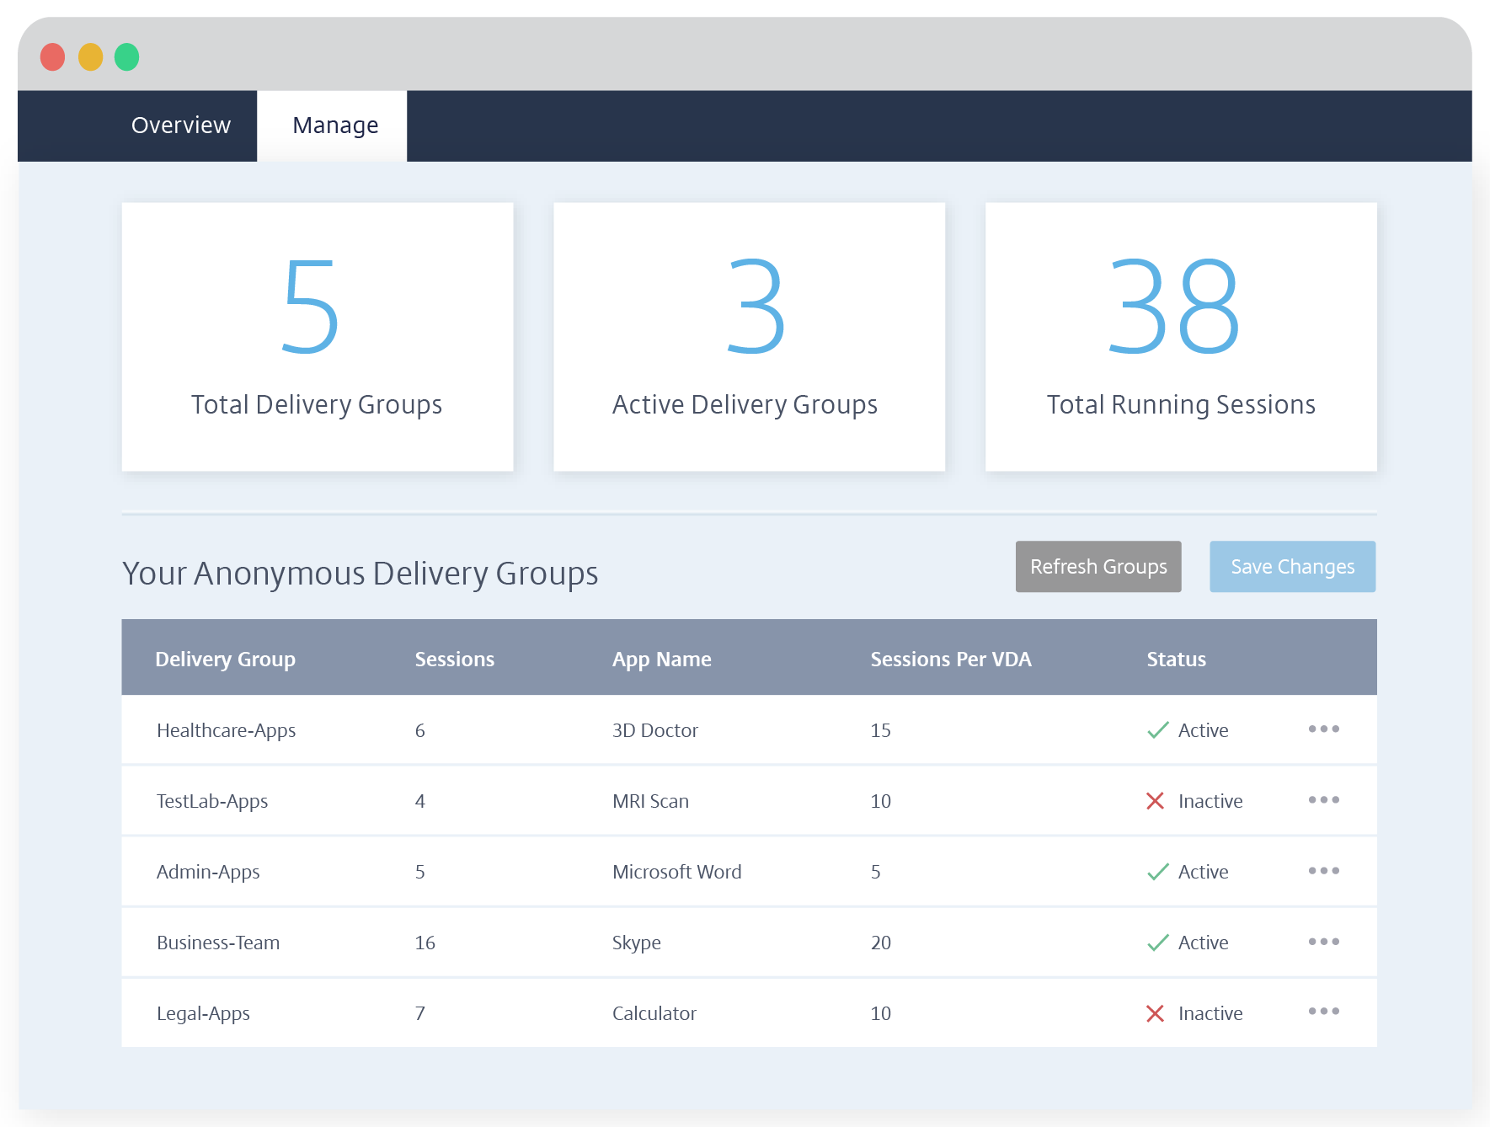Open the TestLab-Apps row three-dot menu
The width and height of the screenshot is (1490, 1127).
pos(1323,800)
